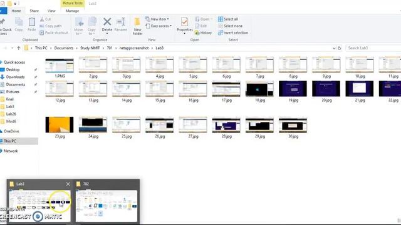The image size is (401, 225).
Task: Select the 1.PNG thumbnail
Action: click(x=60, y=66)
